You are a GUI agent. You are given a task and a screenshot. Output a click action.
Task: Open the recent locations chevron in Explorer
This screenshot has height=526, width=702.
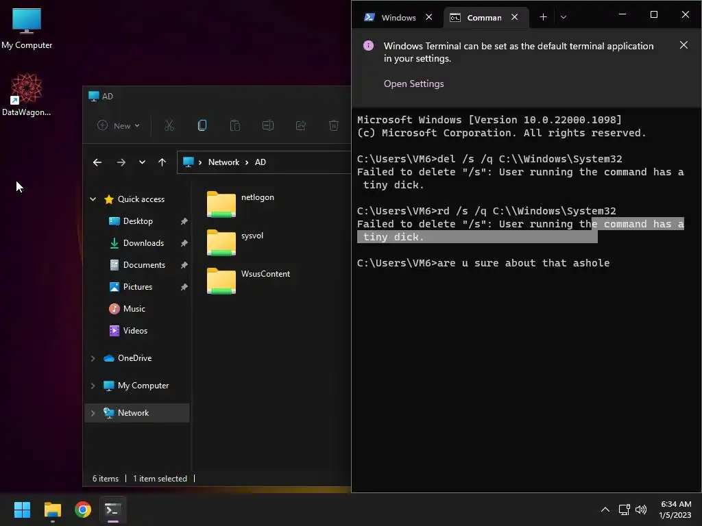[x=142, y=162]
